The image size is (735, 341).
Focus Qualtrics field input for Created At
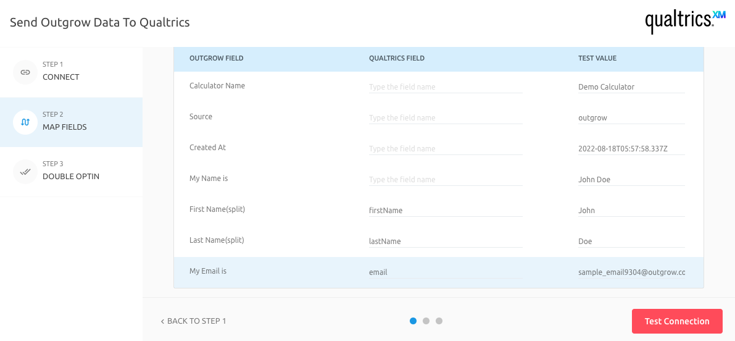tap(446, 149)
